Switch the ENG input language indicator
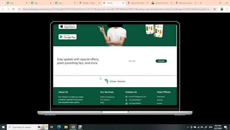 click(x=211, y=127)
